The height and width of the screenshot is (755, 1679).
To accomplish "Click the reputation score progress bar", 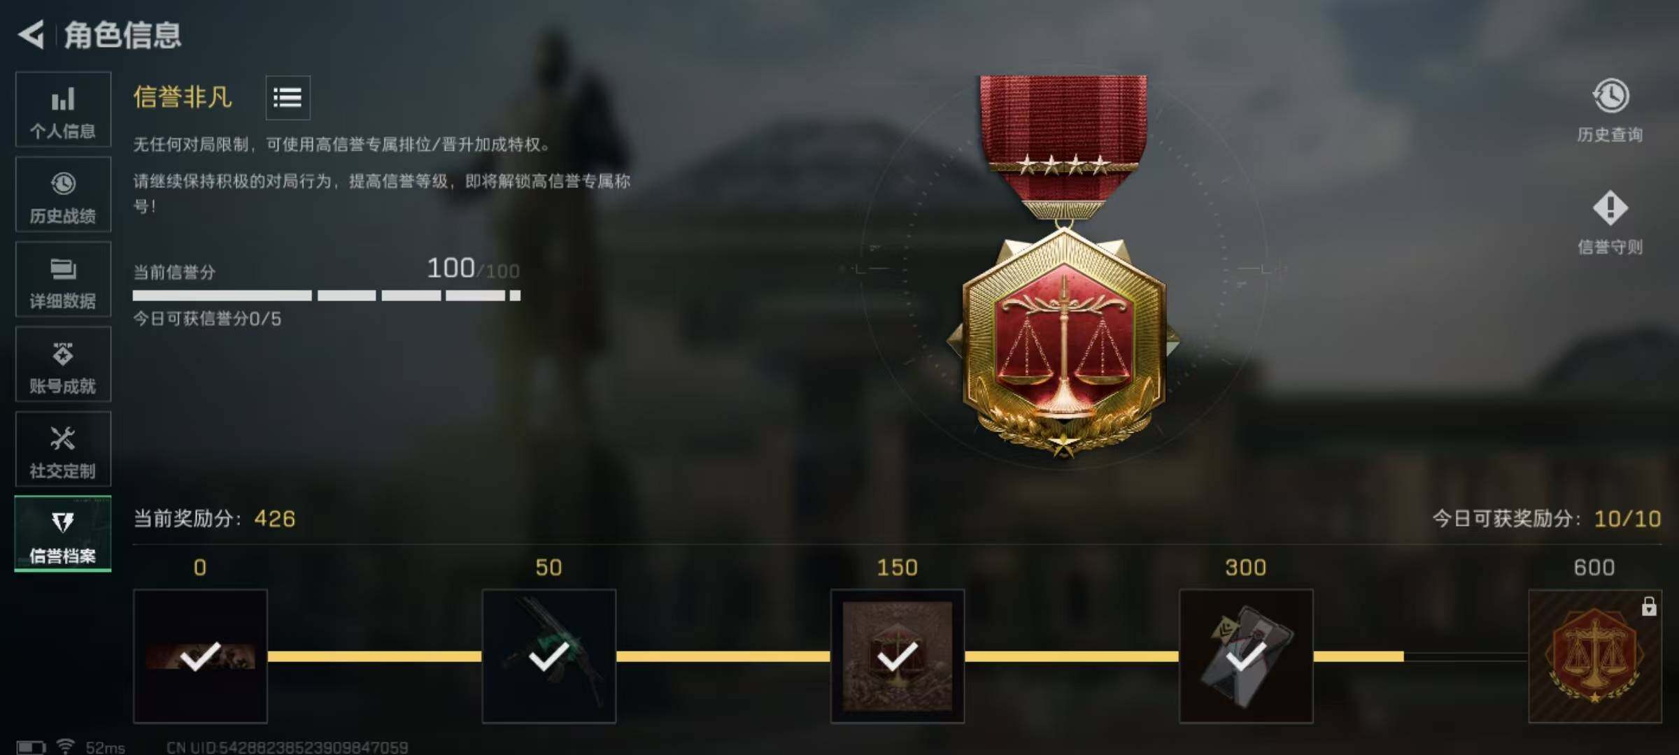I will 327,296.
